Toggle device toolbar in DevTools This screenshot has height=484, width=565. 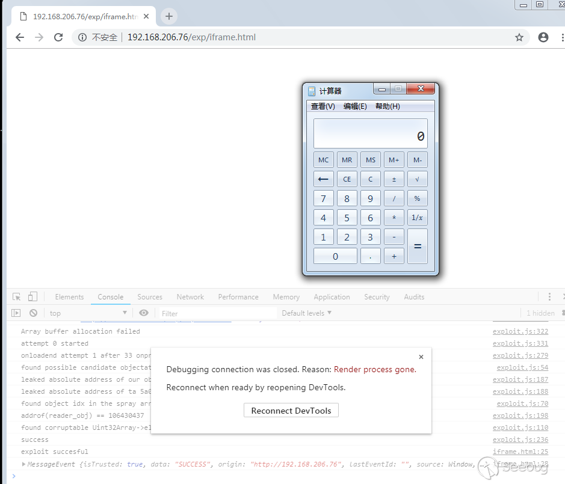coord(32,297)
